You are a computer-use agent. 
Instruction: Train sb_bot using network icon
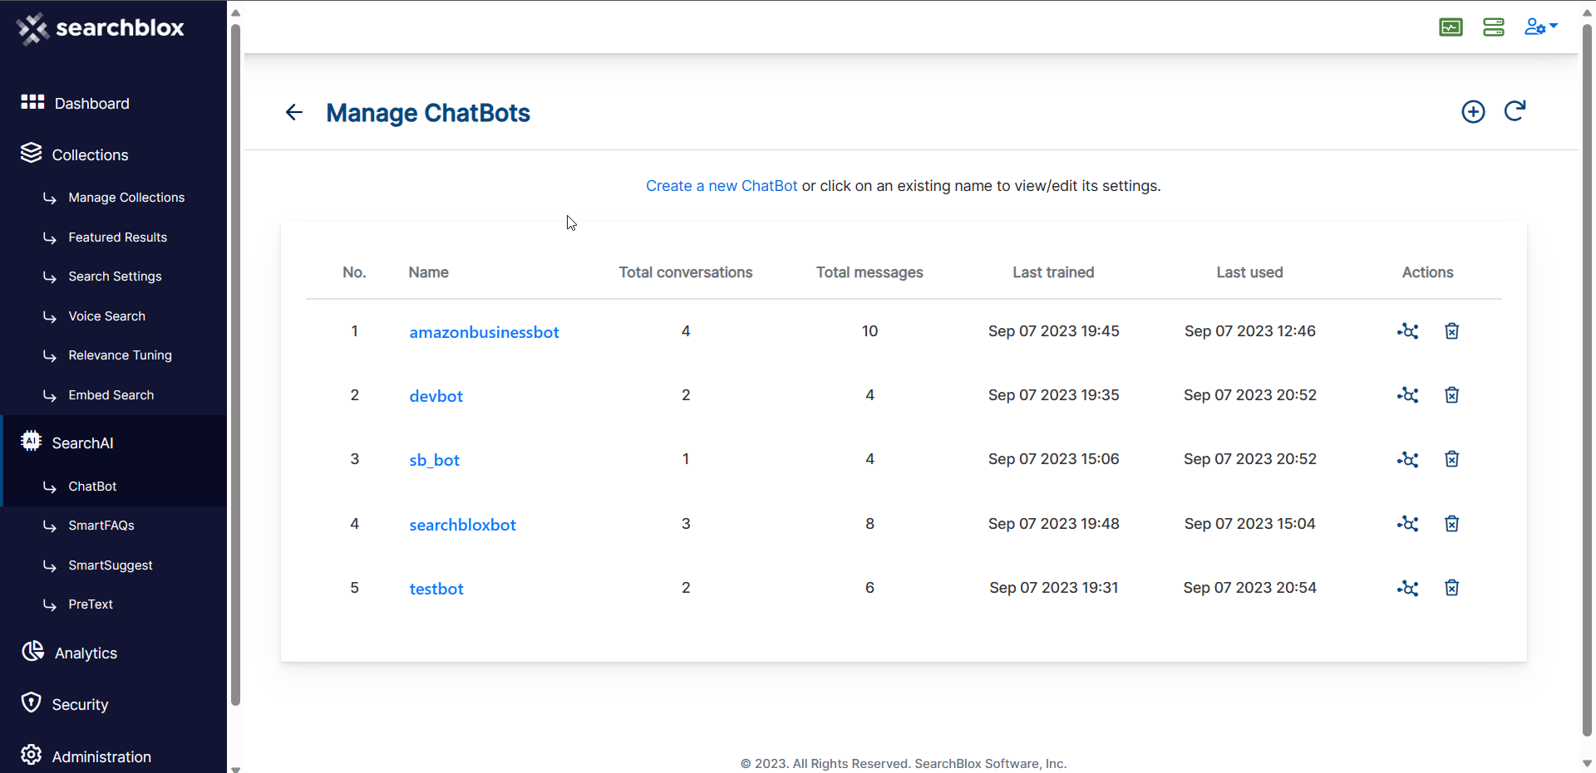1407,459
